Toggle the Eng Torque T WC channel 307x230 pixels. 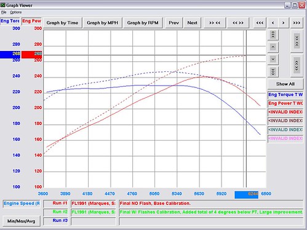[285, 95]
